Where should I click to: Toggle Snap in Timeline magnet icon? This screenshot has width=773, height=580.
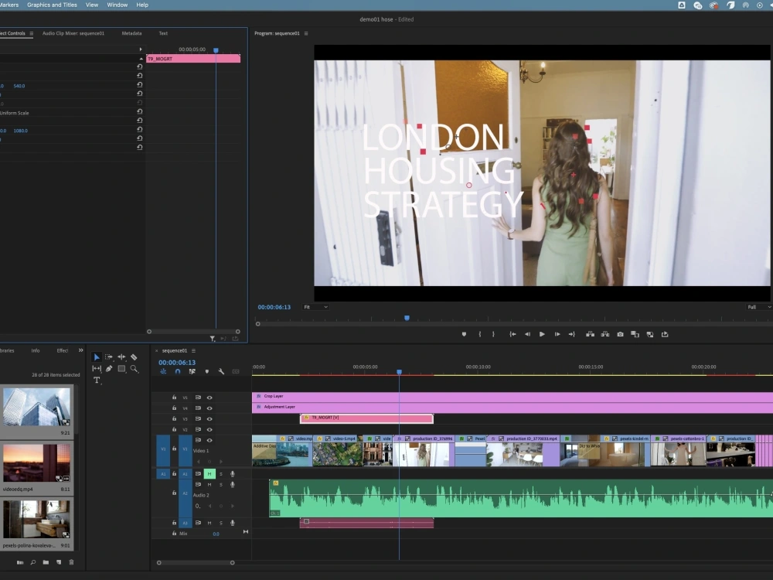[178, 371]
